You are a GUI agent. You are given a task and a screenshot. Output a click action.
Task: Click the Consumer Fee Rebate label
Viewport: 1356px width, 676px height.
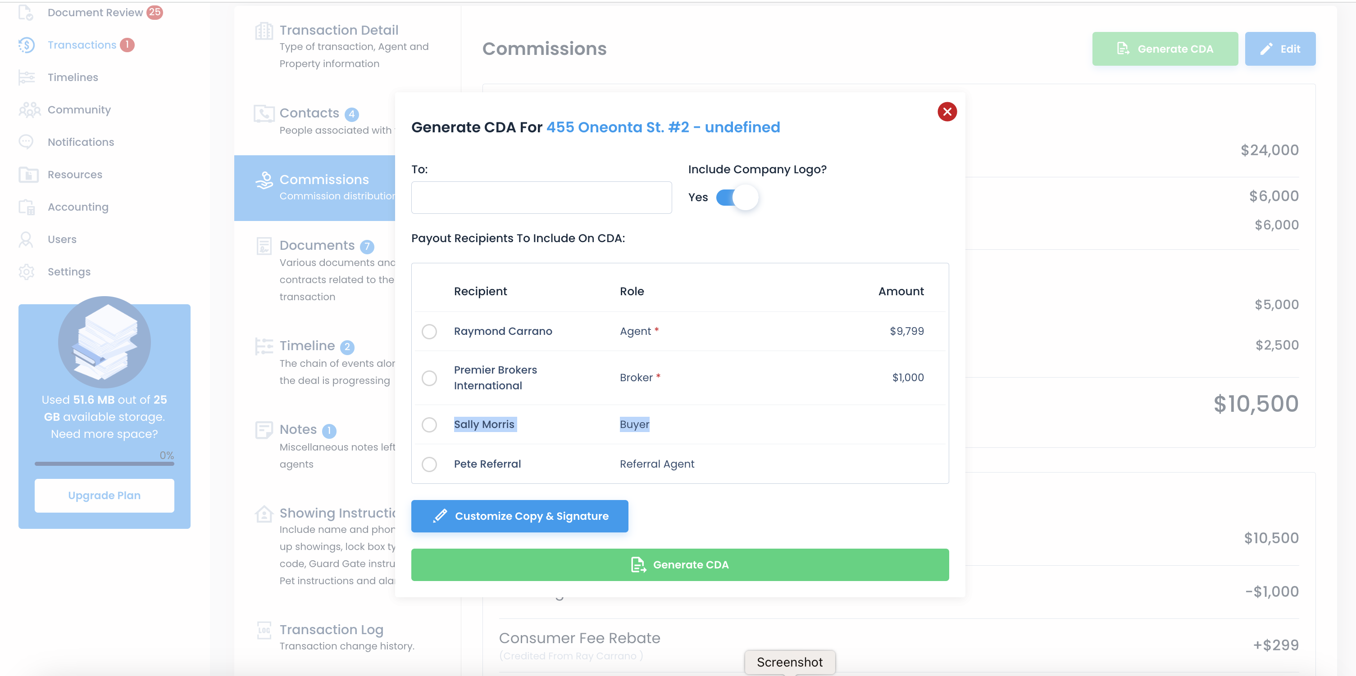tap(579, 638)
